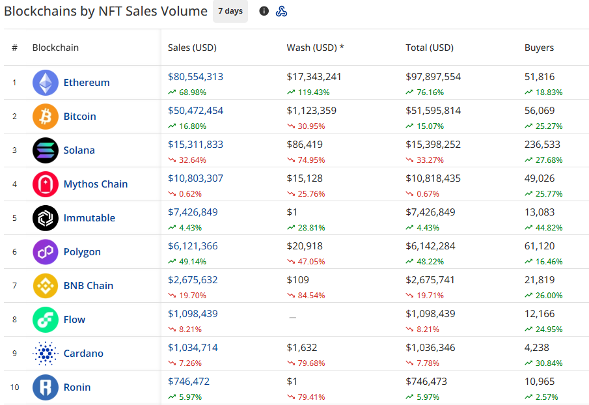Click the Flow logo icon

(x=46, y=319)
